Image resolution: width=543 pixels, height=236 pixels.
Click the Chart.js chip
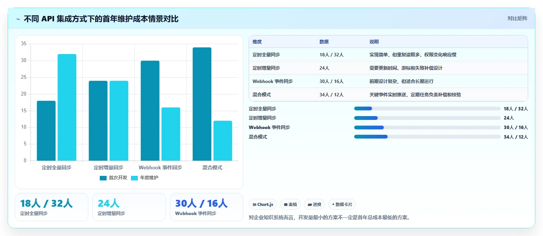pos(263,204)
